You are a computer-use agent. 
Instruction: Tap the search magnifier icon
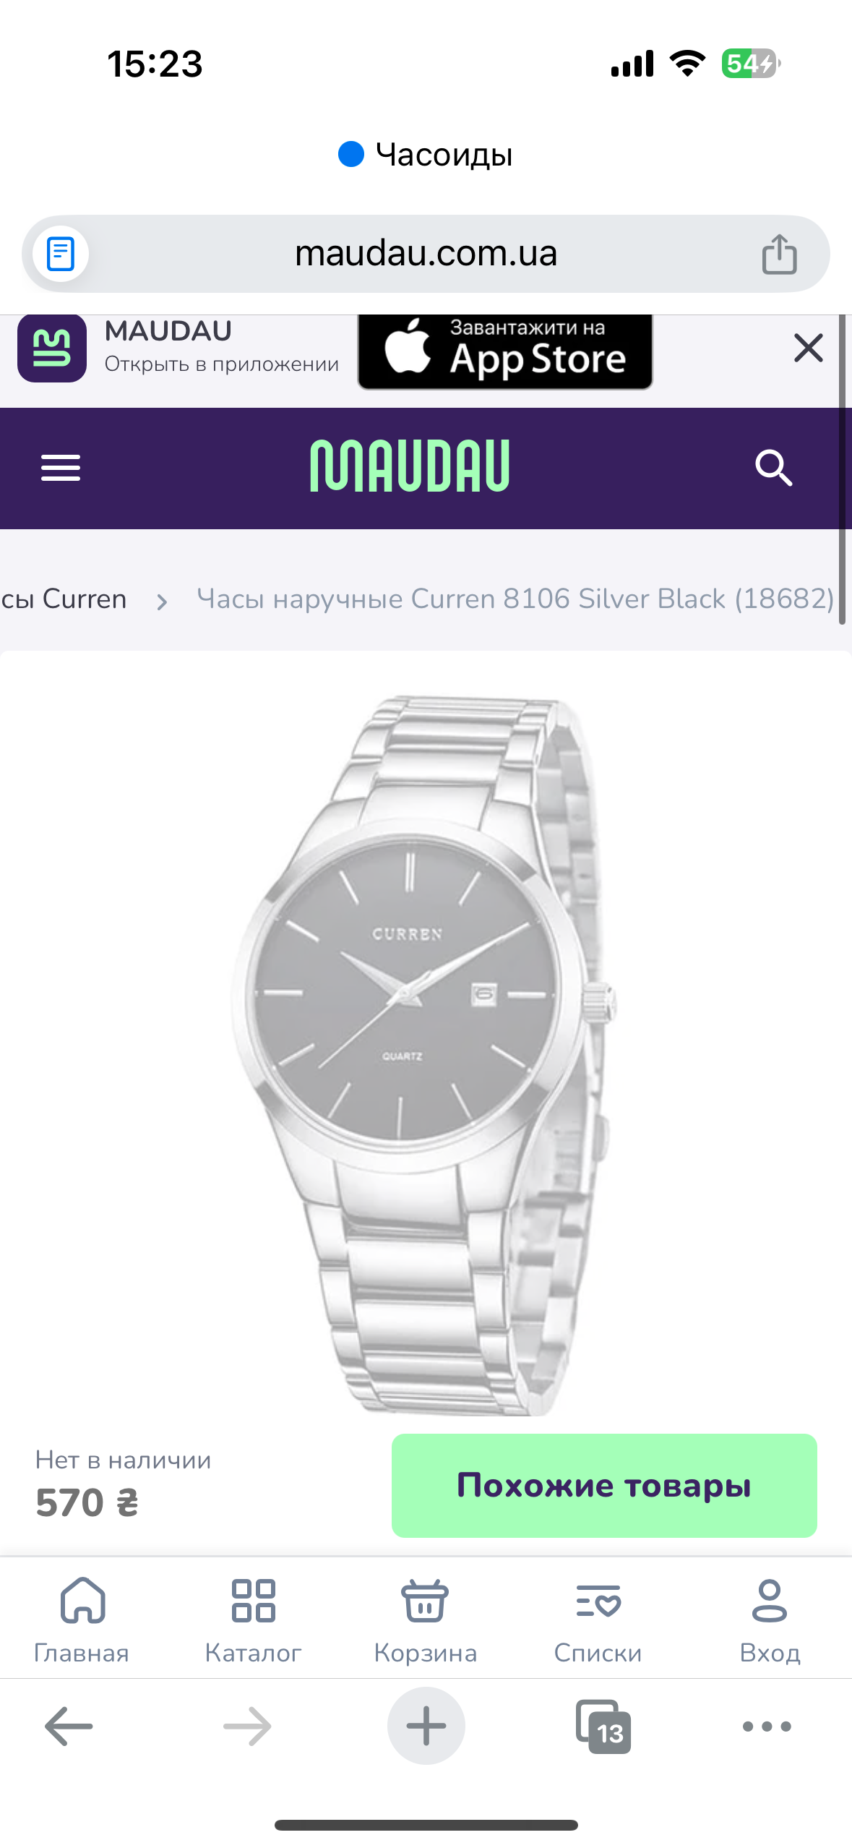click(773, 468)
